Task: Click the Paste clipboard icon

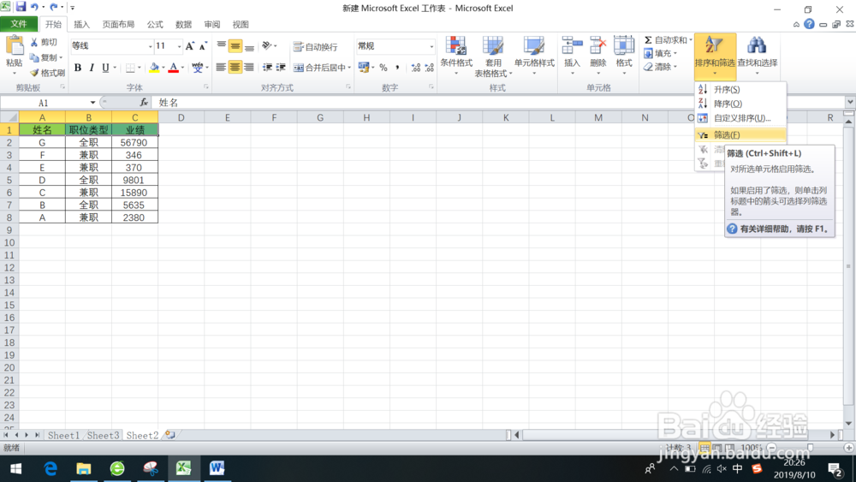Action: [15, 46]
